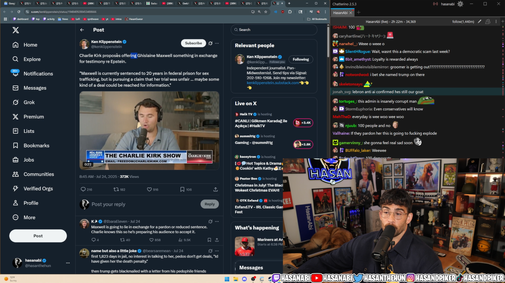Close the HasanAbi Chatterino tab
This screenshot has width=505, height=283.
coord(351,12)
